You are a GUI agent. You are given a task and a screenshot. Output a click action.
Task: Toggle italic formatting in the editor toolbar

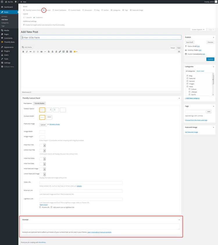[x=27, y=51]
